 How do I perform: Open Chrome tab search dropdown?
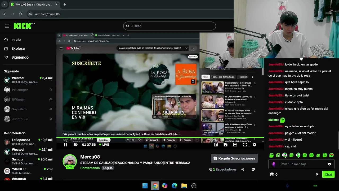(5, 5)
